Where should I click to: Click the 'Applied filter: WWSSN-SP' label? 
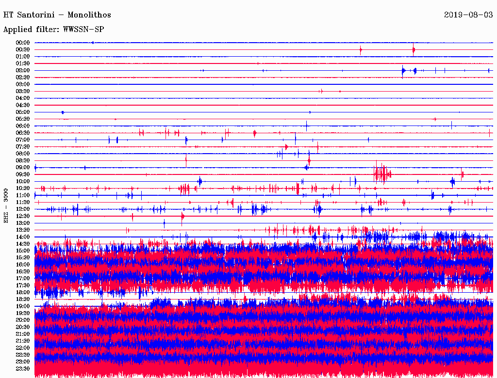click(53, 30)
